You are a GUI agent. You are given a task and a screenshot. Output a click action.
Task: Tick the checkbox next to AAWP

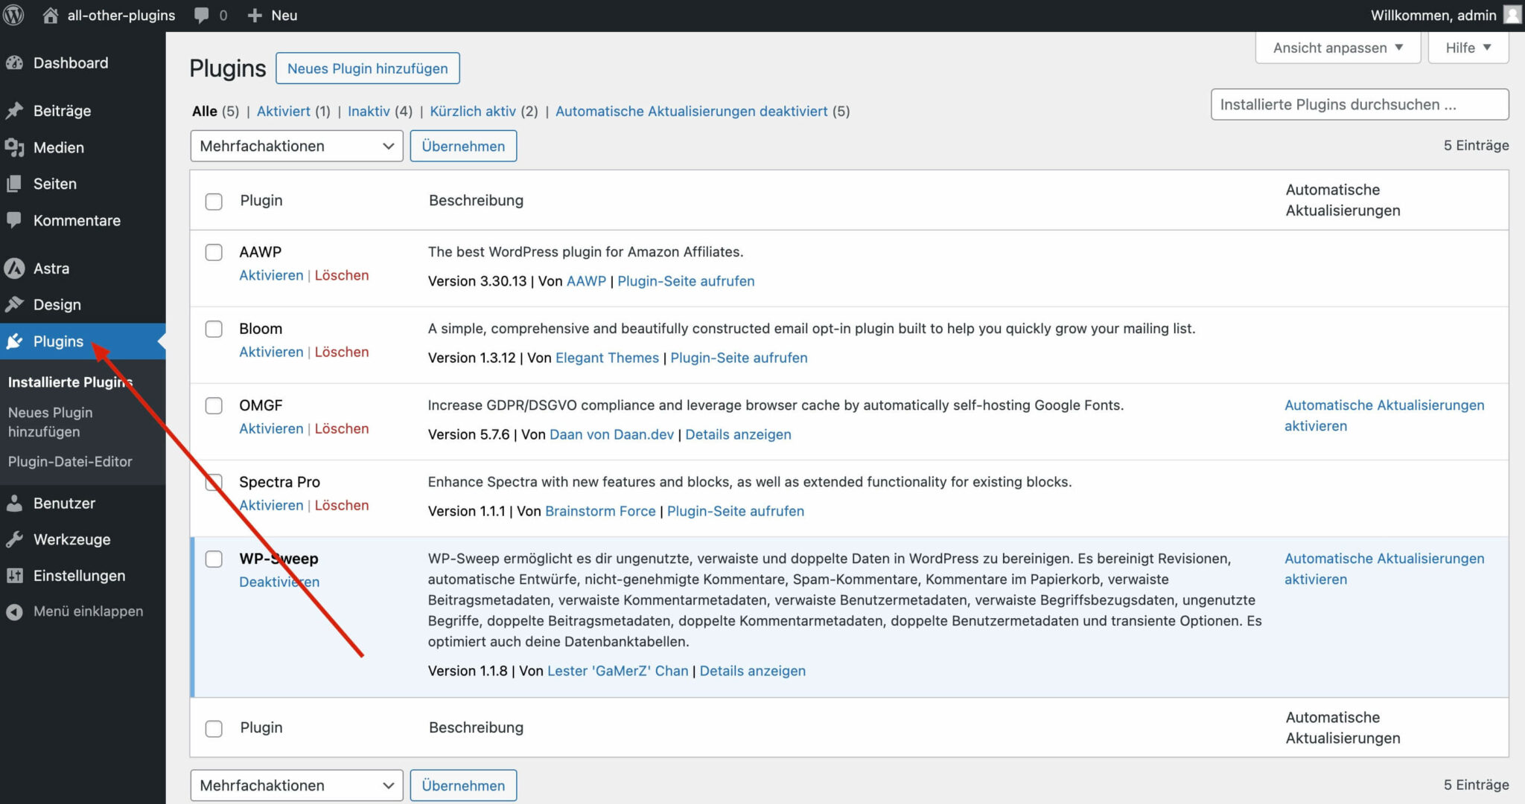214,252
